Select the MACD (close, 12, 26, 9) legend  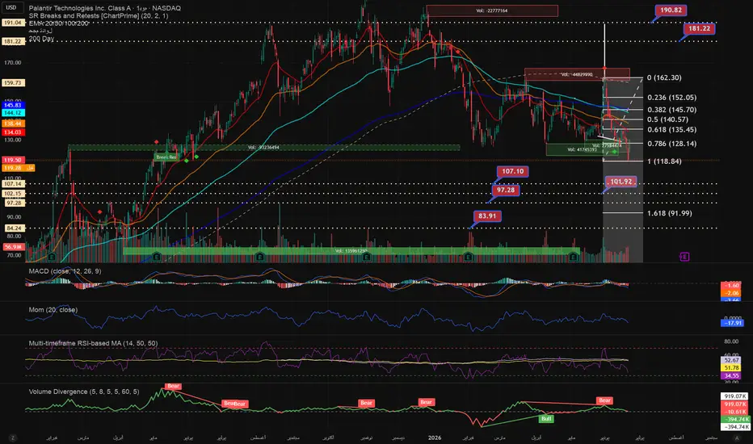[x=65, y=271]
